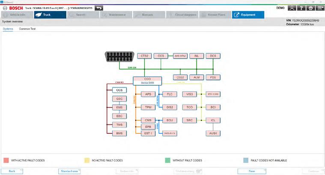Open the Known Fixes tab
Viewport: 325px width, 175px height.
pos(215,15)
